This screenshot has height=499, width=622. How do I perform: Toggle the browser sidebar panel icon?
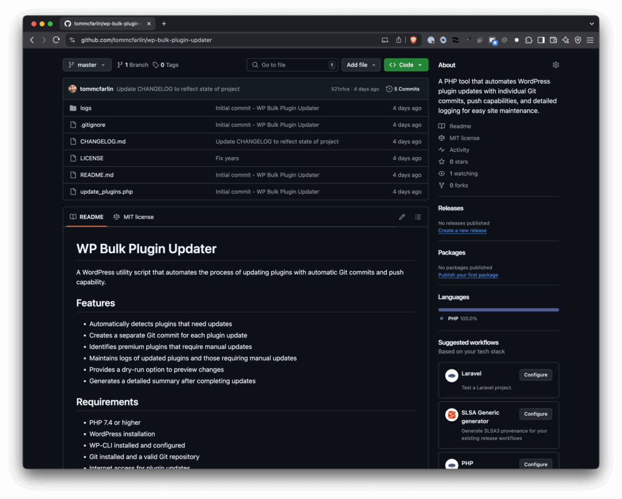(x=541, y=40)
